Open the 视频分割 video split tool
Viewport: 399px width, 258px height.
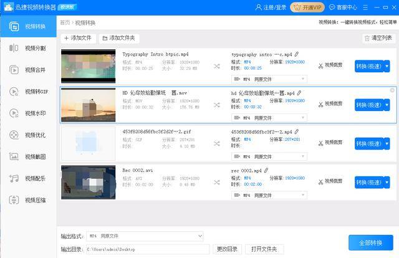tap(28, 48)
